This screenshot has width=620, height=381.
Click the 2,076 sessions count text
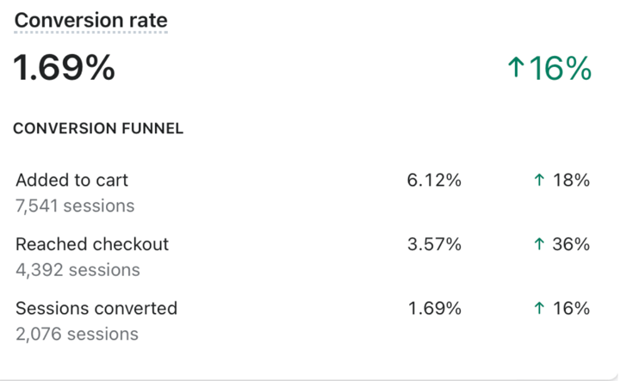click(x=77, y=334)
